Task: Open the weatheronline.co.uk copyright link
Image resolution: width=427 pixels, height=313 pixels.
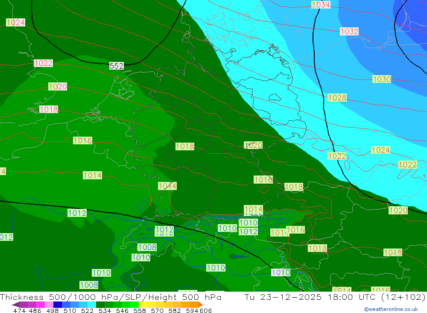Action: pos(391,309)
